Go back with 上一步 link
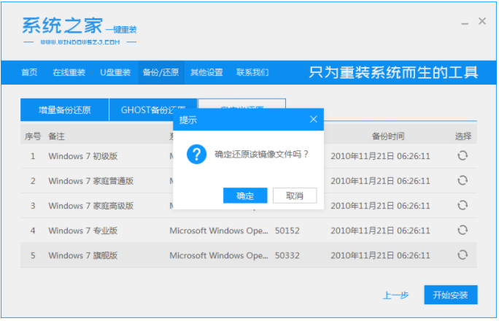 click(395, 295)
